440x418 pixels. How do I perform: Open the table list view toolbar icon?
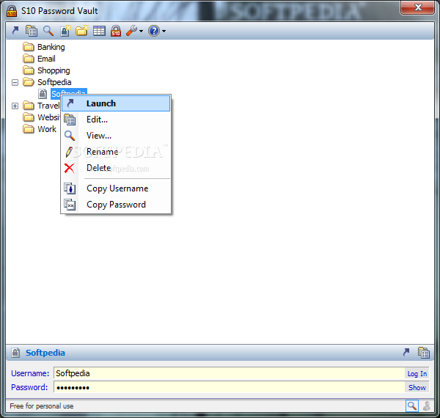coord(99,31)
